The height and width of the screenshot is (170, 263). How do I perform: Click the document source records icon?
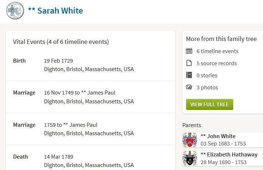[189, 63]
